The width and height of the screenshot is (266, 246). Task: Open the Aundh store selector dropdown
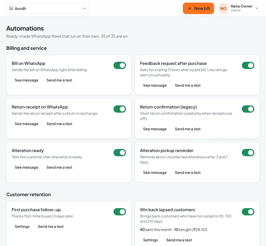click(48, 8)
